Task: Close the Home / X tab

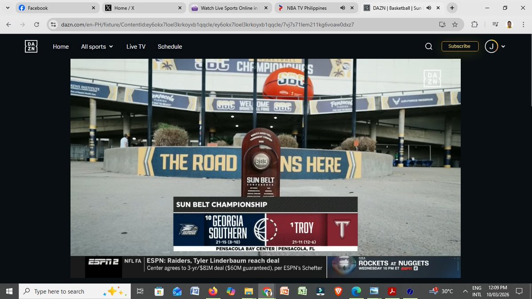Action: [x=180, y=8]
